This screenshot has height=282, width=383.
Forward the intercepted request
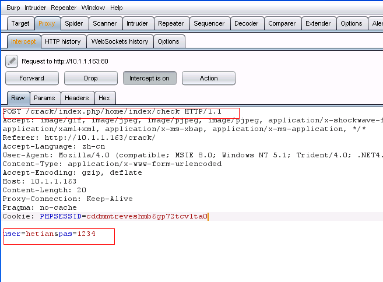click(x=32, y=78)
